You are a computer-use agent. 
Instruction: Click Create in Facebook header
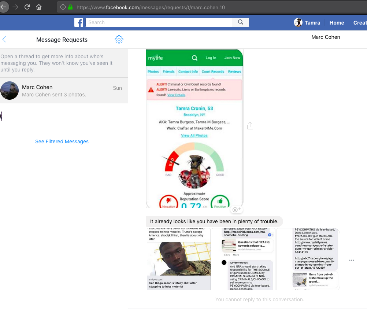click(x=360, y=23)
